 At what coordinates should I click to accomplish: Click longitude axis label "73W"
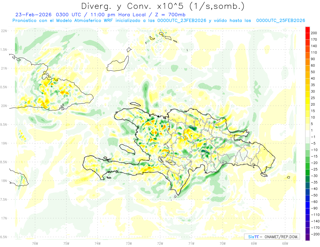[x=129, y=243]
